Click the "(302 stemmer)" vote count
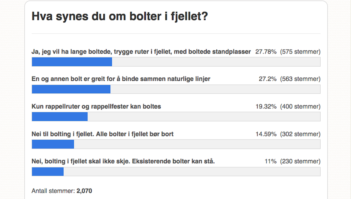Image resolution: width=351 pixels, height=199 pixels. pyautogui.click(x=300, y=134)
